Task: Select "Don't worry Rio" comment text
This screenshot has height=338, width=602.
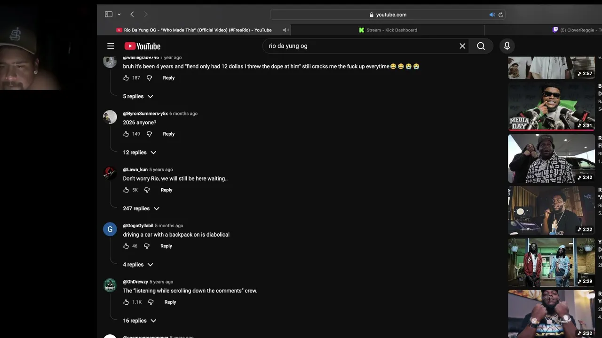Action: click(175, 179)
